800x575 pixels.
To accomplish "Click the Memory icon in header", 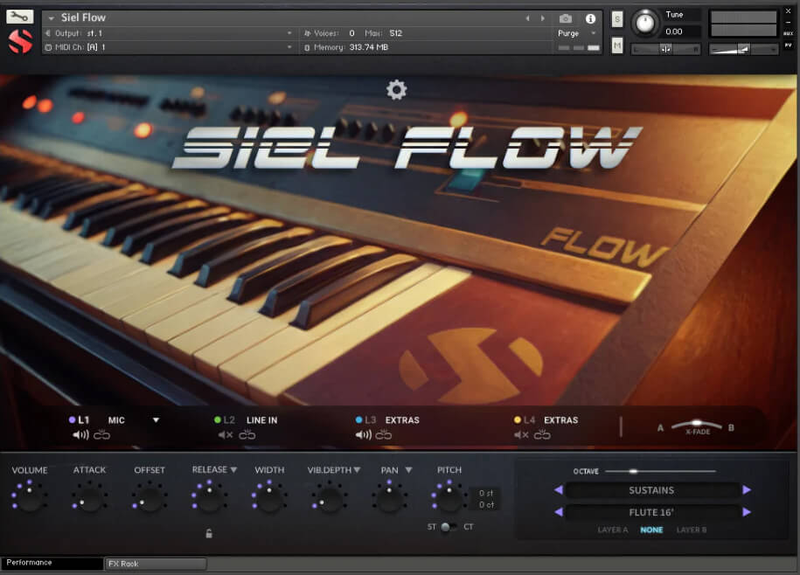I will click(x=307, y=47).
